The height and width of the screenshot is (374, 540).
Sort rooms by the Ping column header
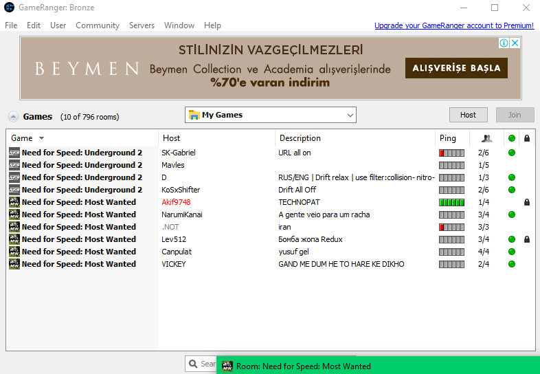(448, 139)
